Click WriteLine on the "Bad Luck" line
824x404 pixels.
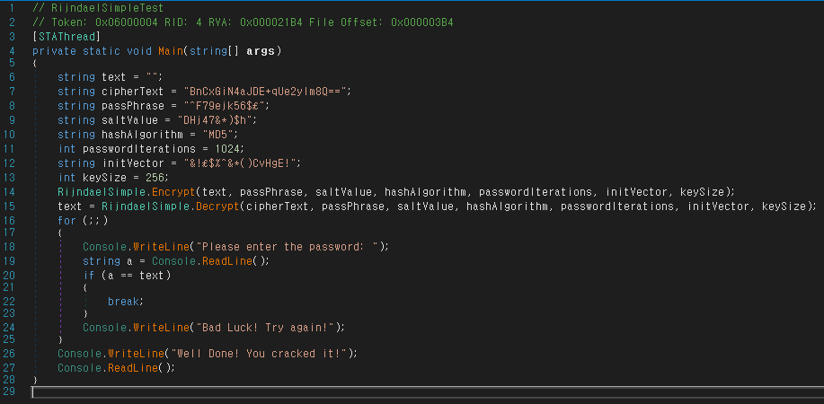pos(160,328)
